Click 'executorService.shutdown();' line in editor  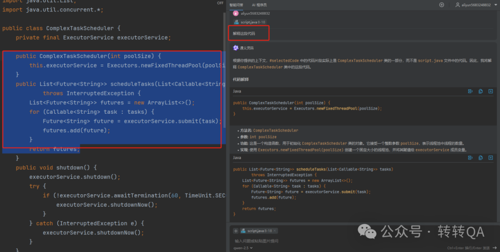click(x=75, y=177)
